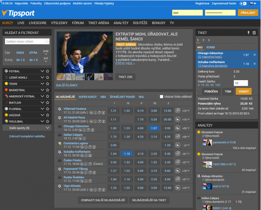Expand 'Další sporty (9)' list
Viewport: 261px width, 210px height.
27,128
